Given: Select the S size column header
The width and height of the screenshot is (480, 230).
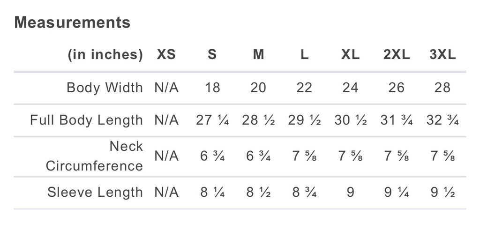Looking at the screenshot, I should pyautogui.click(x=212, y=55).
